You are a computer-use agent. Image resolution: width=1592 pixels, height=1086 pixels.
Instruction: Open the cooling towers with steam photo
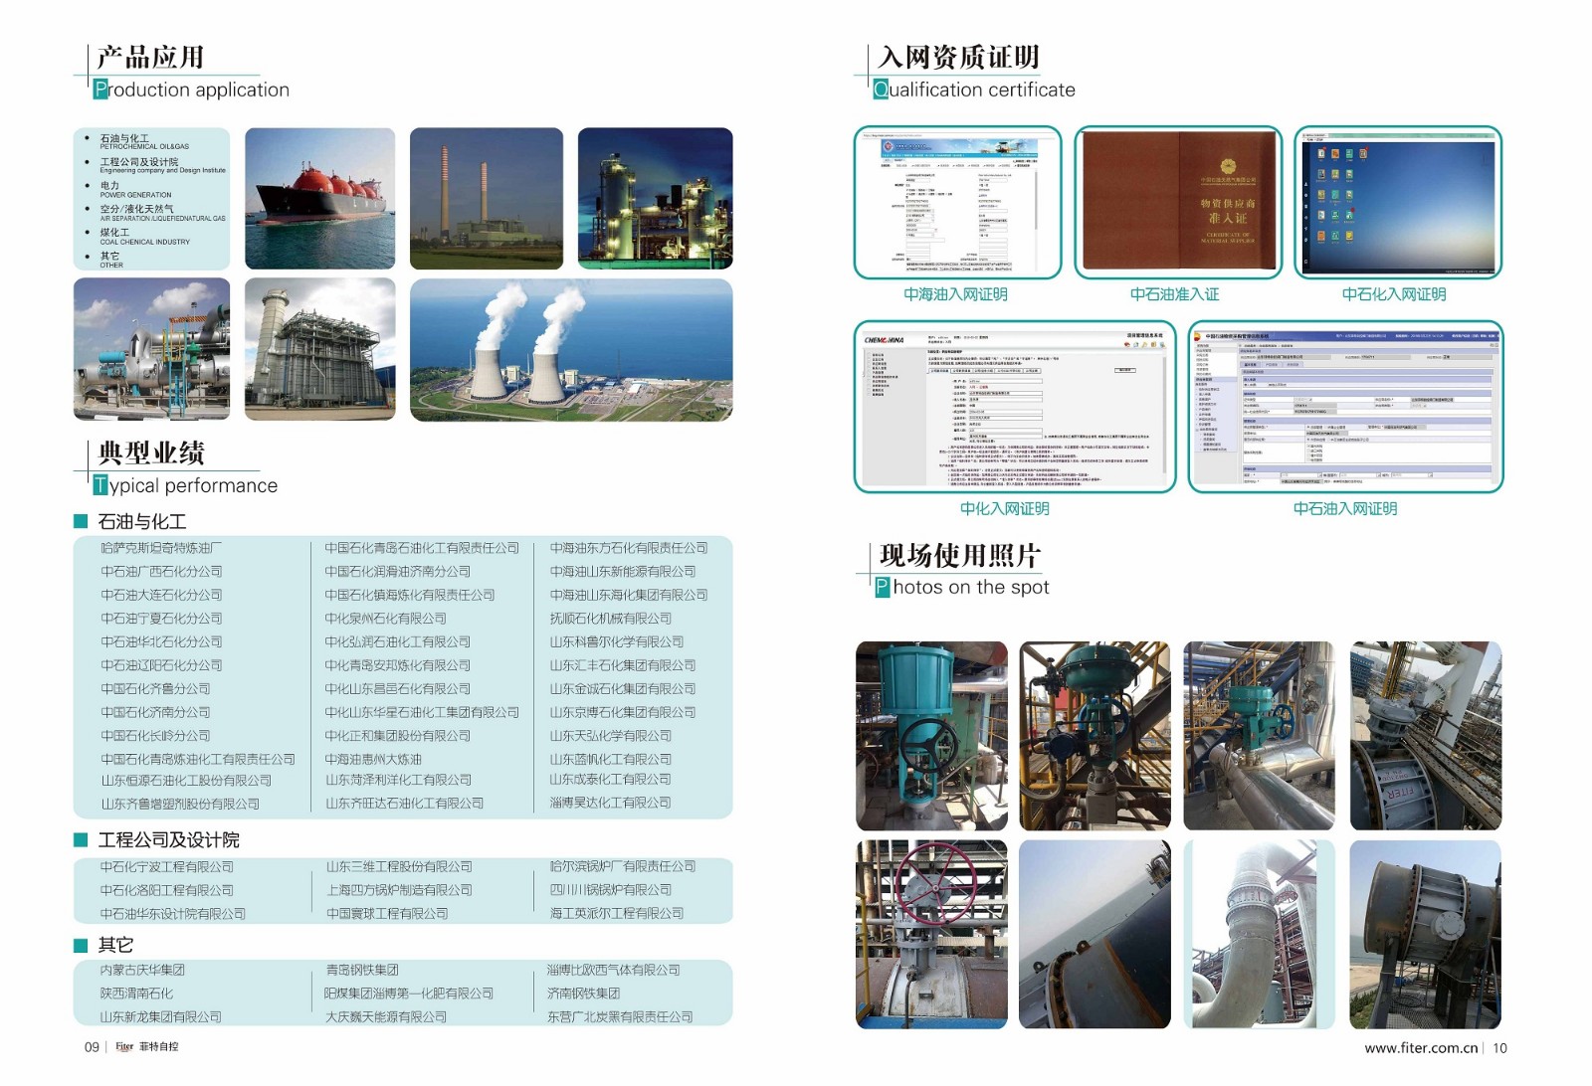point(571,349)
